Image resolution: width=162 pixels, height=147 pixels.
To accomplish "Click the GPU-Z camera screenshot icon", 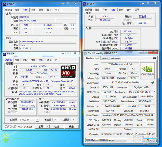I will pyautogui.click(x=154, y=58).
